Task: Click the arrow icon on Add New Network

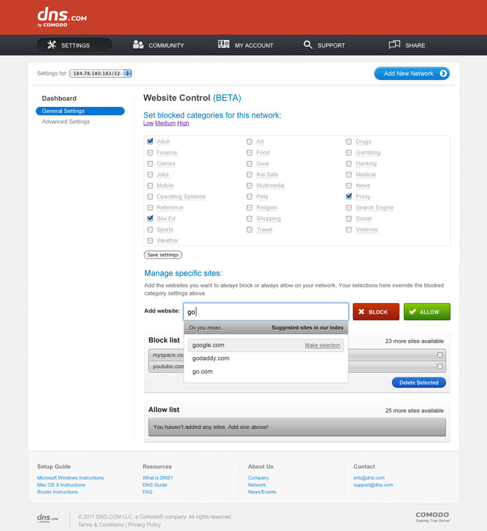Action: click(x=443, y=74)
